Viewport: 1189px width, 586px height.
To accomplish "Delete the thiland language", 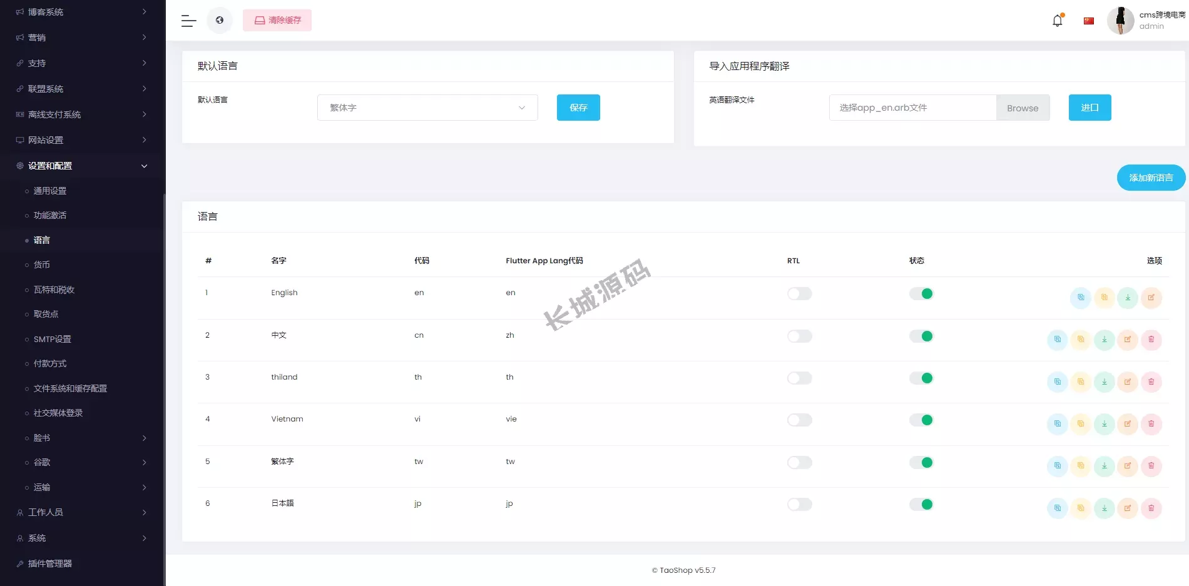I will [x=1151, y=381].
